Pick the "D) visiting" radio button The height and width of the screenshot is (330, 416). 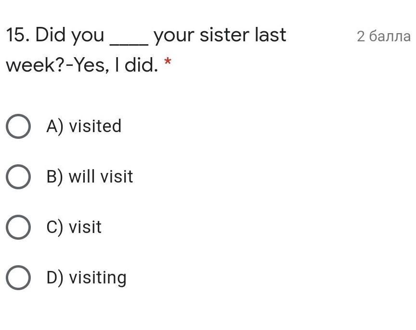click(x=18, y=278)
